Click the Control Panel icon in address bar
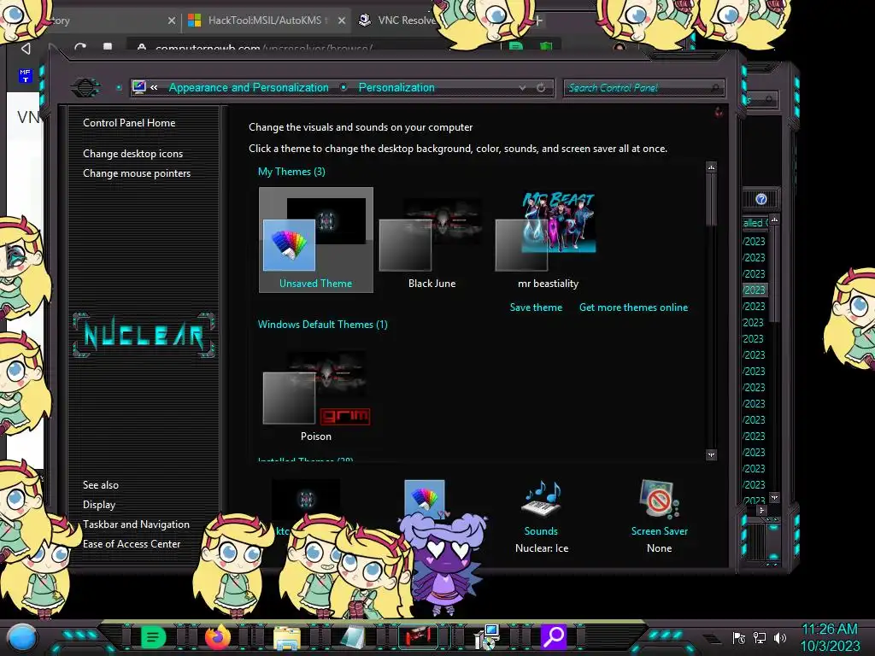The image size is (875, 656). pos(139,87)
